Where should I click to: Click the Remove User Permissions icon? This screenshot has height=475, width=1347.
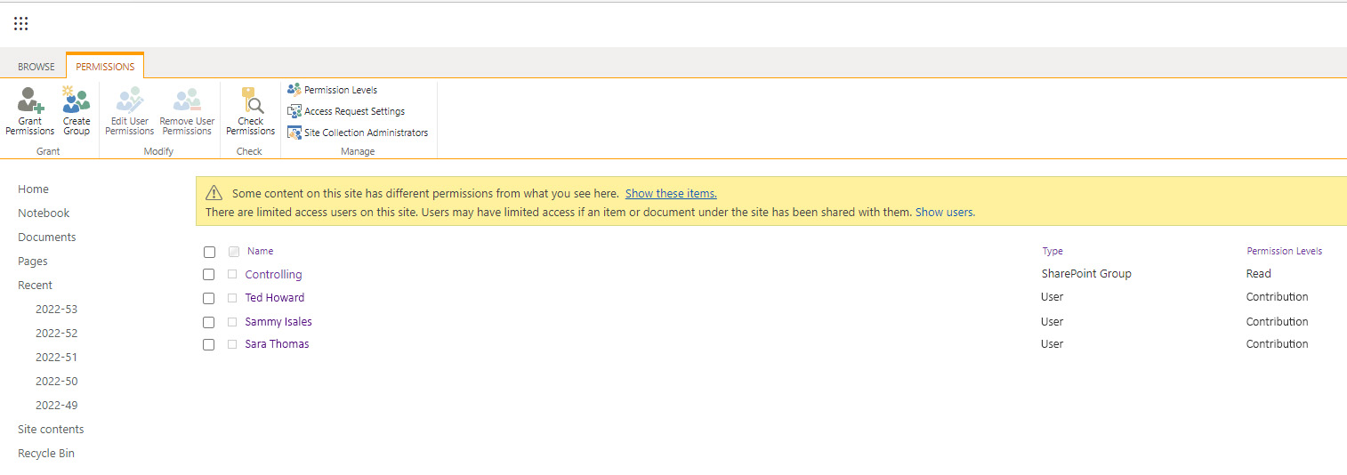pos(187,100)
